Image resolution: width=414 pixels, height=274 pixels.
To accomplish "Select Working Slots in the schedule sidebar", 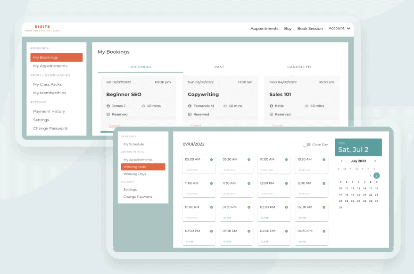I will point(143,167).
